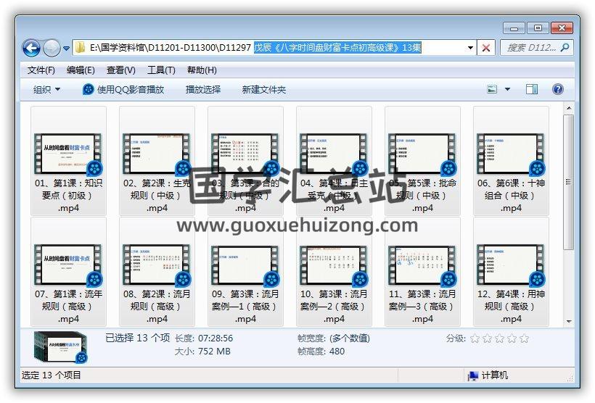Click 使用QQ影音播放 button

click(123, 90)
